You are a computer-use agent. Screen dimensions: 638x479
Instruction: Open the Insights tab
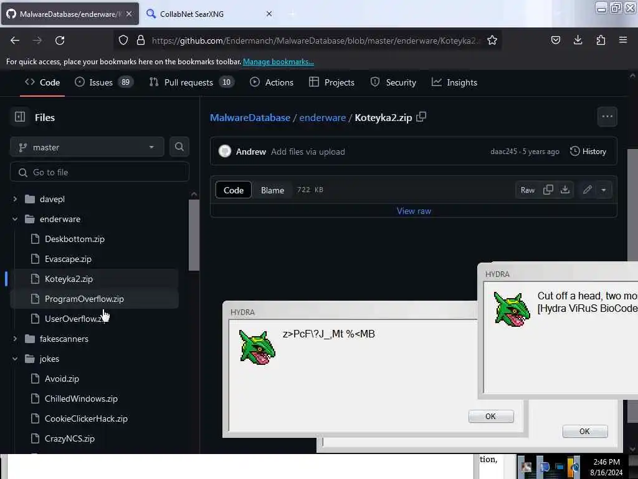[x=454, y=82]
